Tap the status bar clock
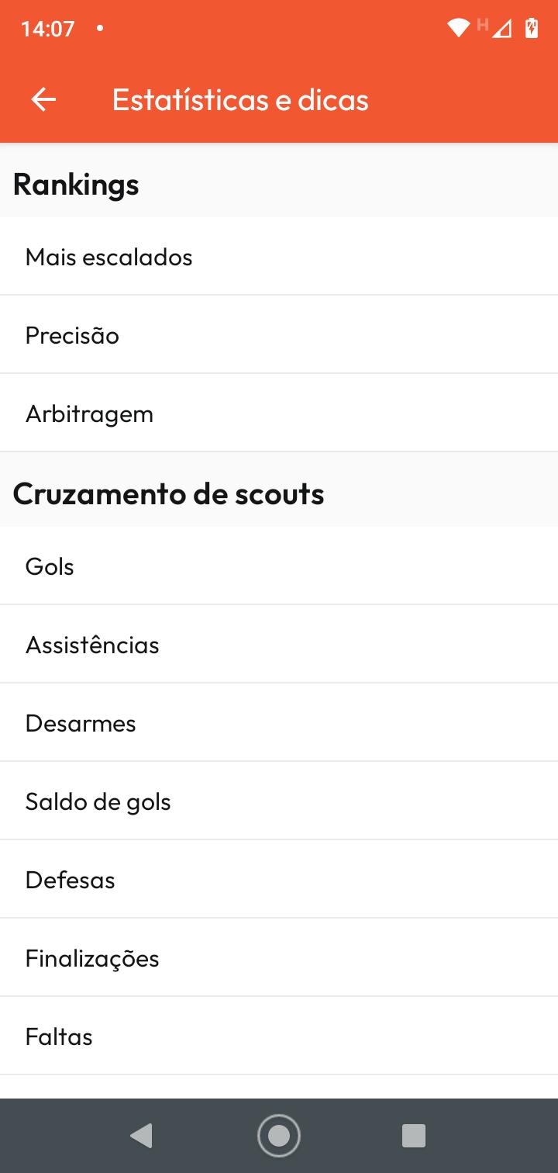The width and height of the screenshot is (558, 1173). click(x=48, y=29)
